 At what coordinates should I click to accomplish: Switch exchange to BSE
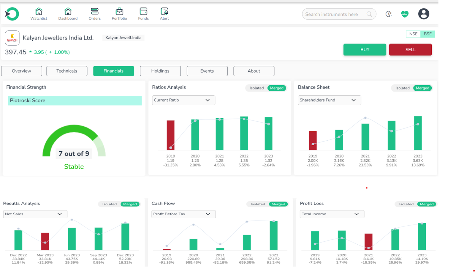point(427,34)
